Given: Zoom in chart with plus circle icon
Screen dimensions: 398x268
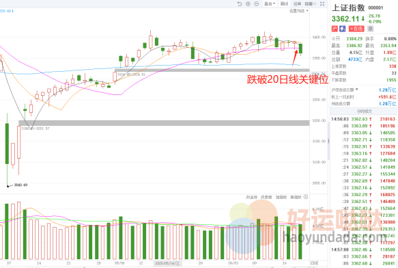Looking at the screenshot, I should point(248,4).
